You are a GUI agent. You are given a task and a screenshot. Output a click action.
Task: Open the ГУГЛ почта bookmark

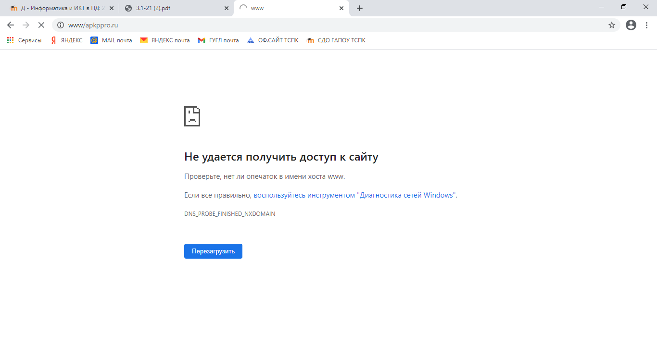(x=218, y=40)
